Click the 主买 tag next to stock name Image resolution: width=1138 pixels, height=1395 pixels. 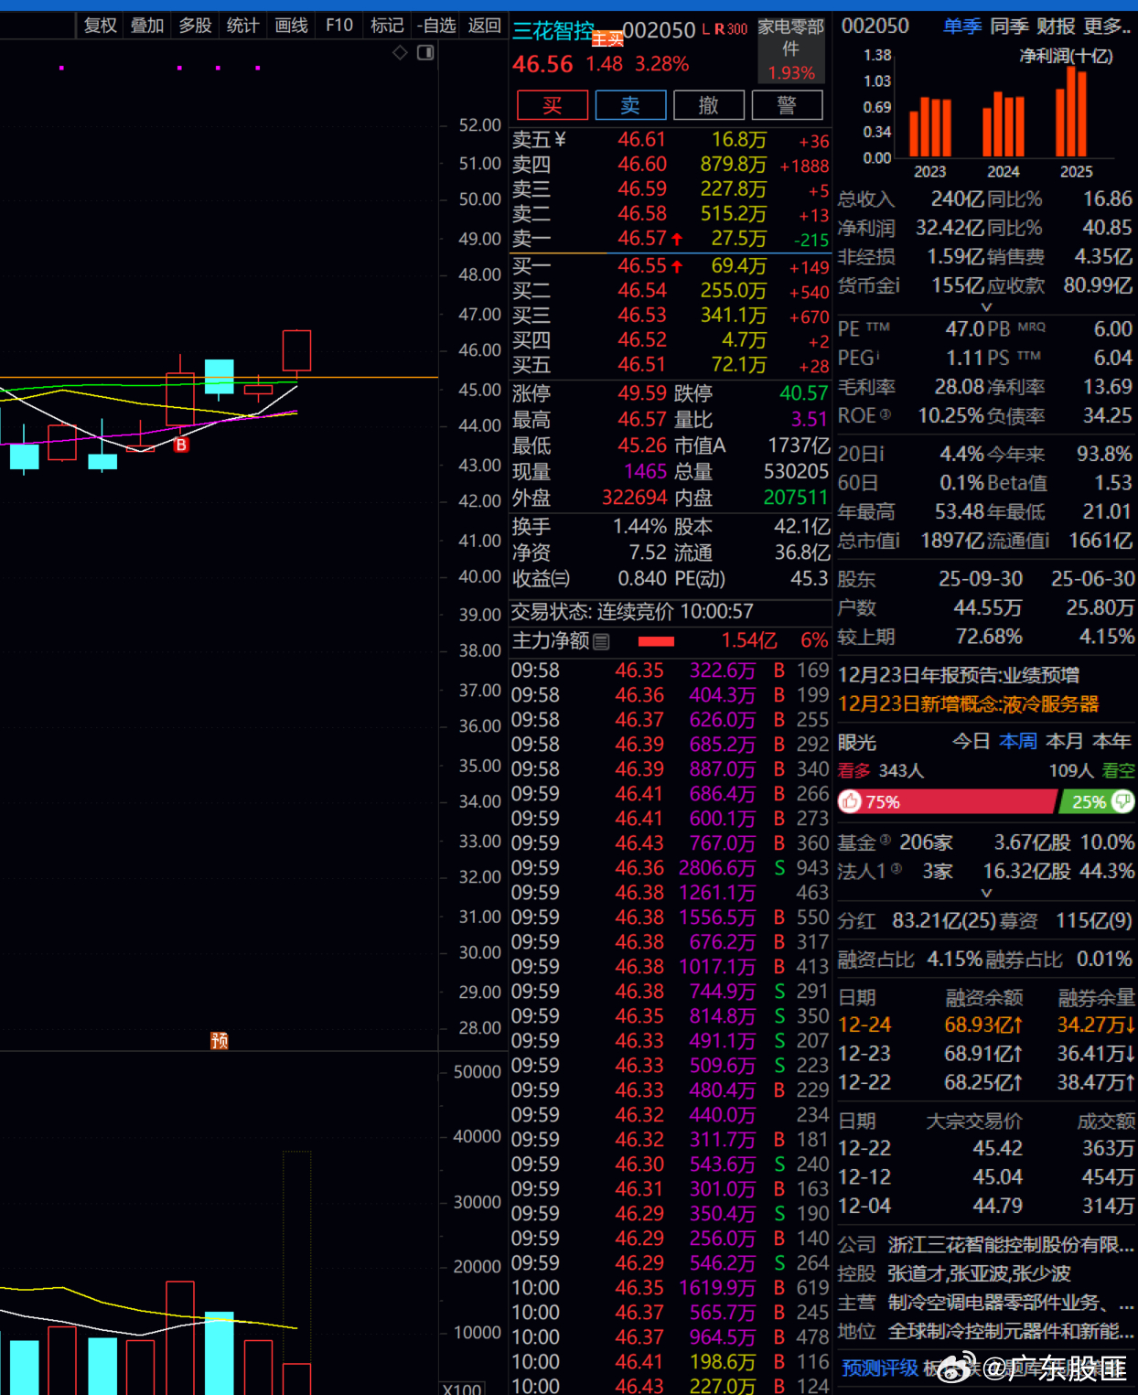[x=607, y=39]
